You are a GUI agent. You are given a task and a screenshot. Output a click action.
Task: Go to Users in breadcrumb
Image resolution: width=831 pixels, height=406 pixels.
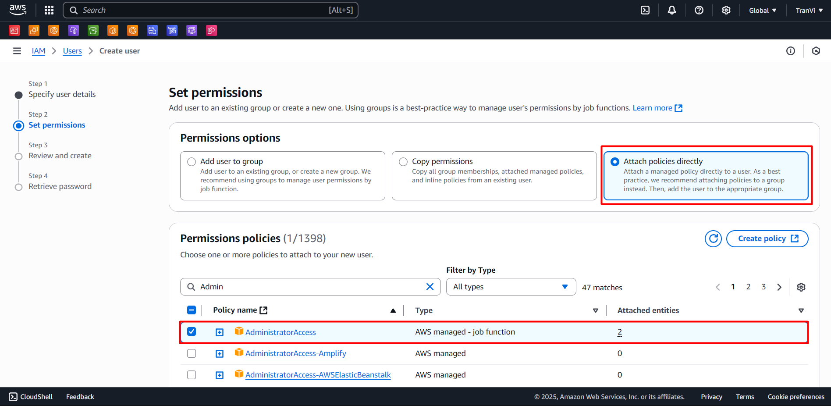72,51
